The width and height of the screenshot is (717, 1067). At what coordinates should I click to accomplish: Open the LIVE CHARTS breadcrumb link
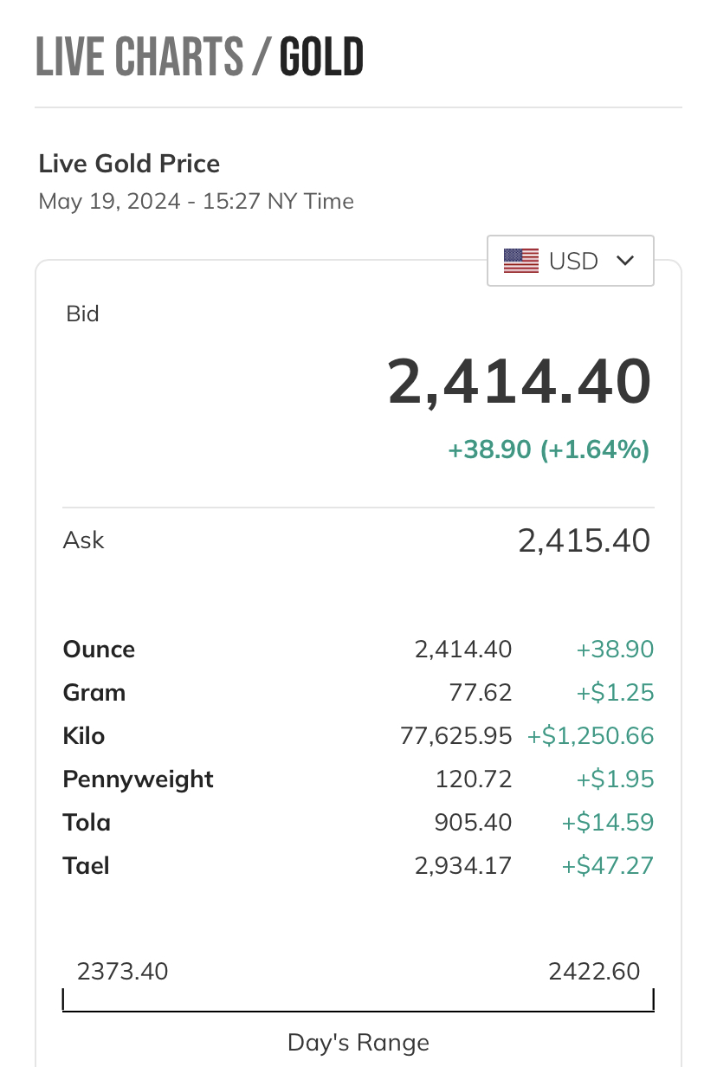(x=139, y=58)
